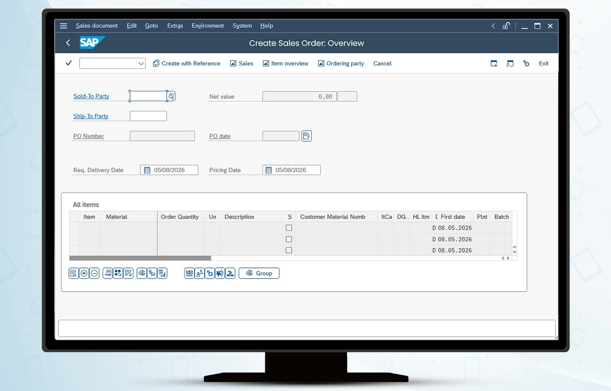Click the Sales toolbar button

tap(241, 64)
